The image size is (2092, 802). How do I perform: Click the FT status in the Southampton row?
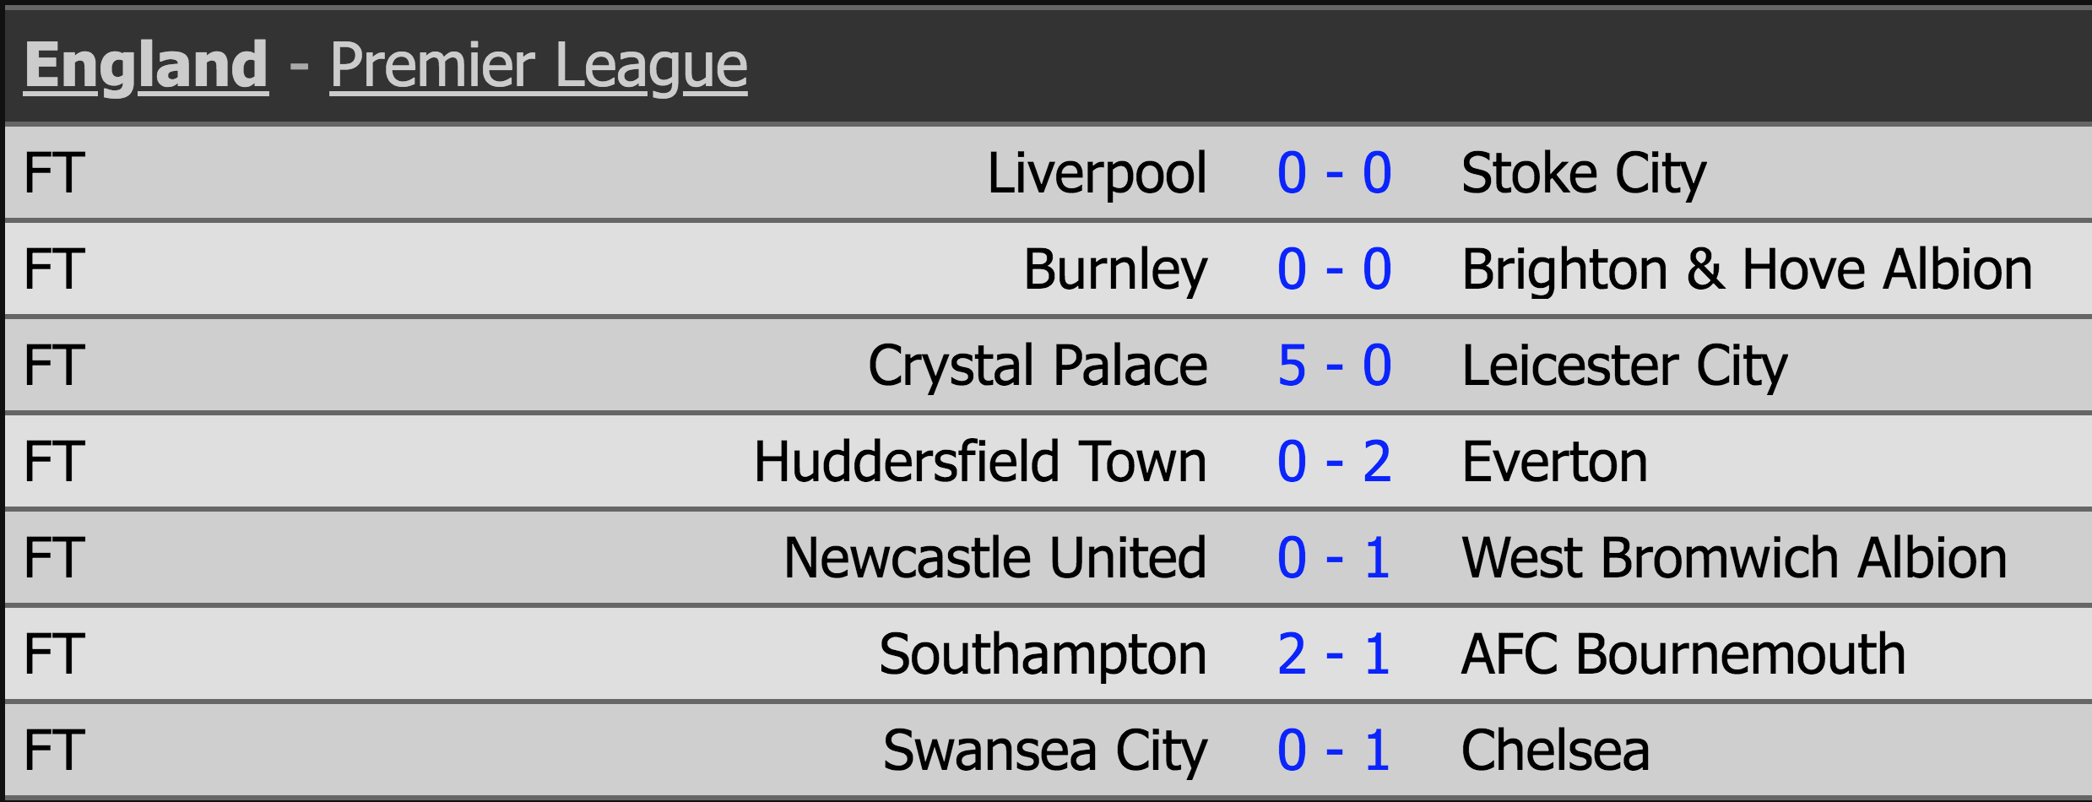(x=55, y=654)
